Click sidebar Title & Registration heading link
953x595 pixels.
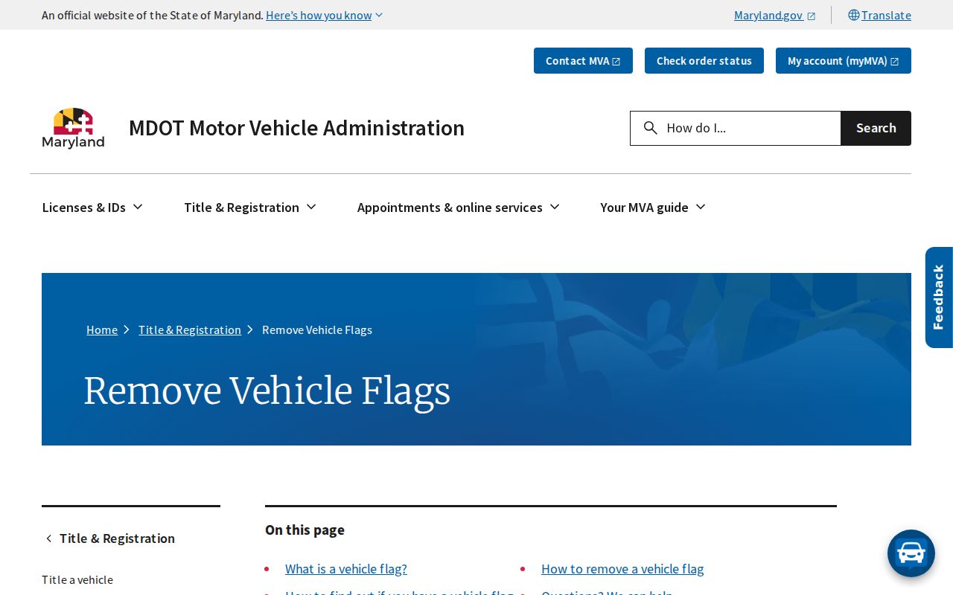117,538
